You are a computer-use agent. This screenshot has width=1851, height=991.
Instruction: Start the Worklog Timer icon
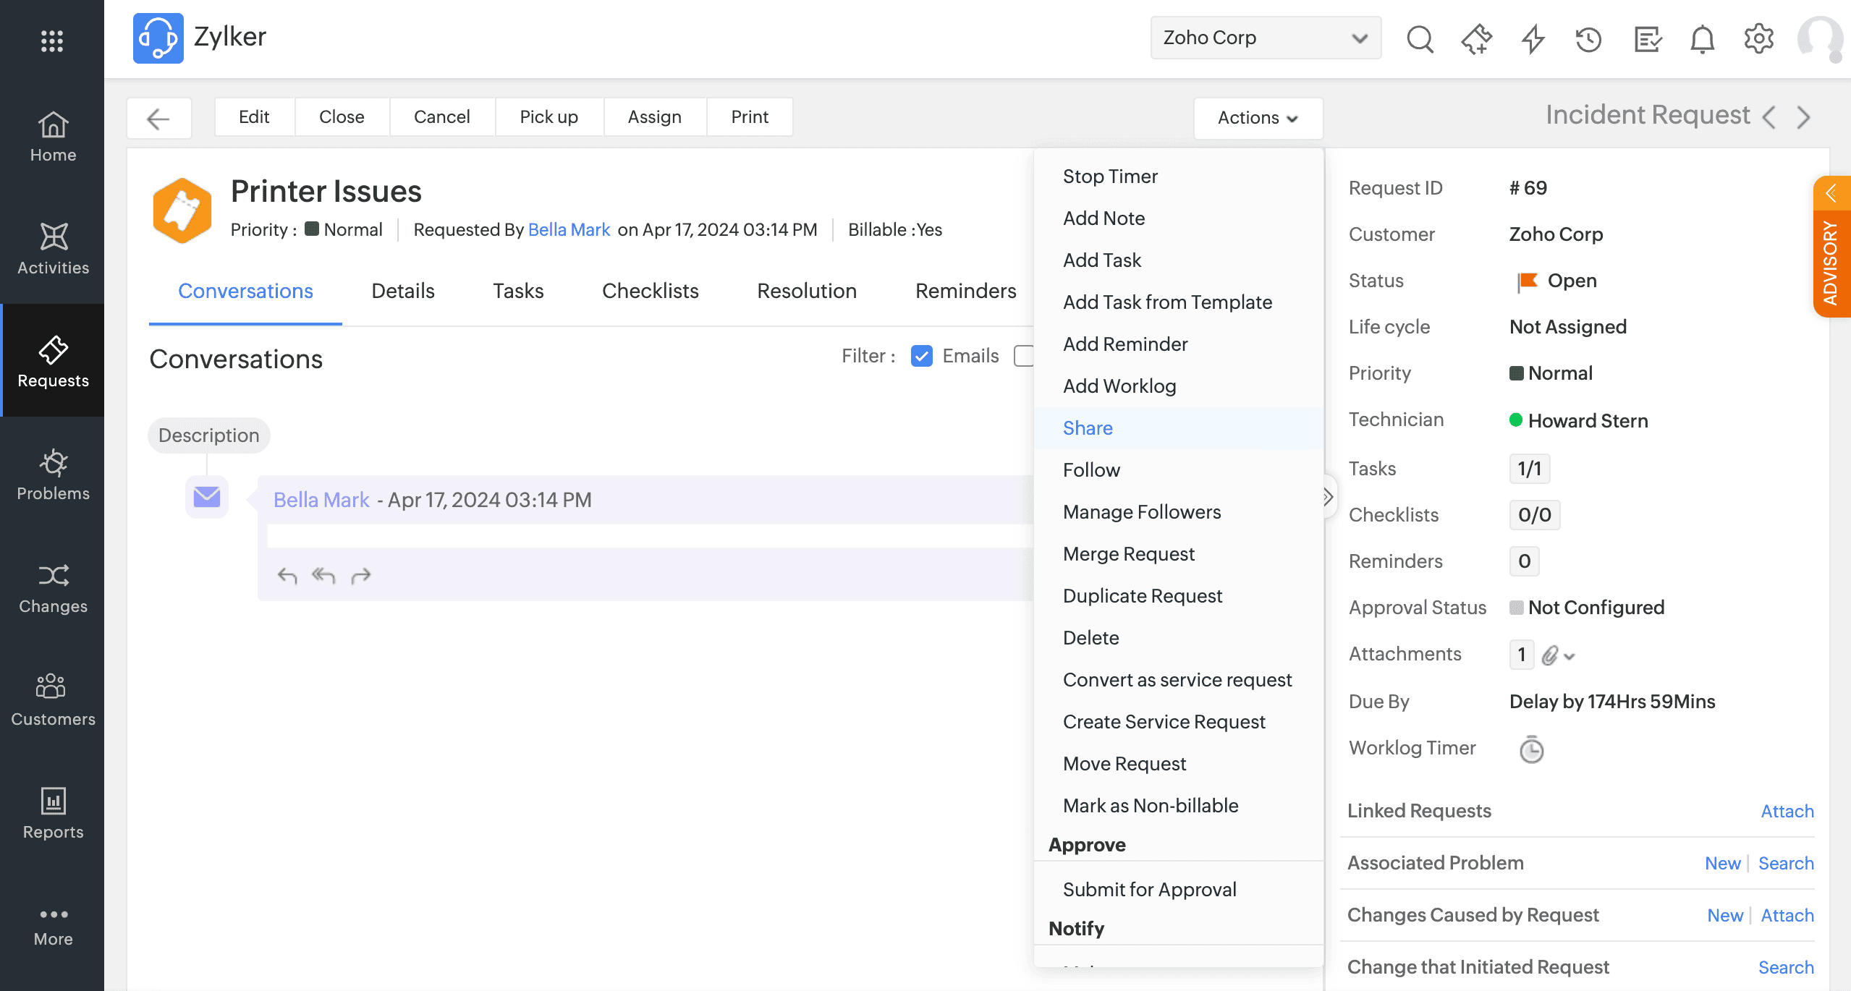(1531, 749)
